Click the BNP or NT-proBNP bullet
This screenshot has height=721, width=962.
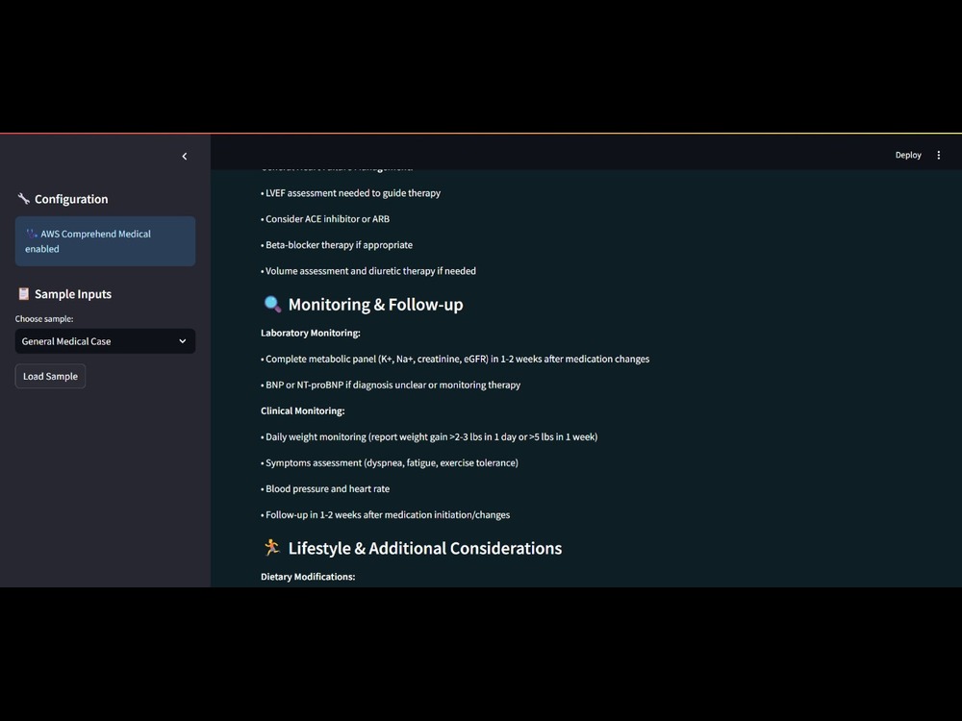click(391, 385)
